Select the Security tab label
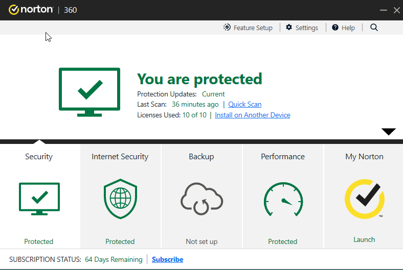 [x=39, y=157]
